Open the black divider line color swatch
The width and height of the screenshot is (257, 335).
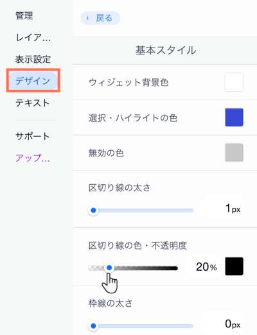(x=234, y=266)
